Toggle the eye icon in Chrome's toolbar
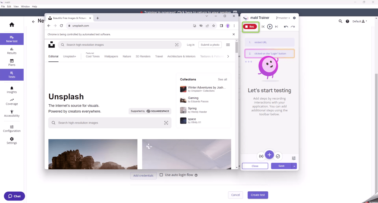 tap(201, 26)
